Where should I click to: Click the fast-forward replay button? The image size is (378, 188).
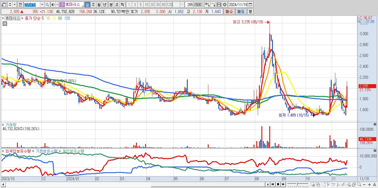[x=283, y=184]
